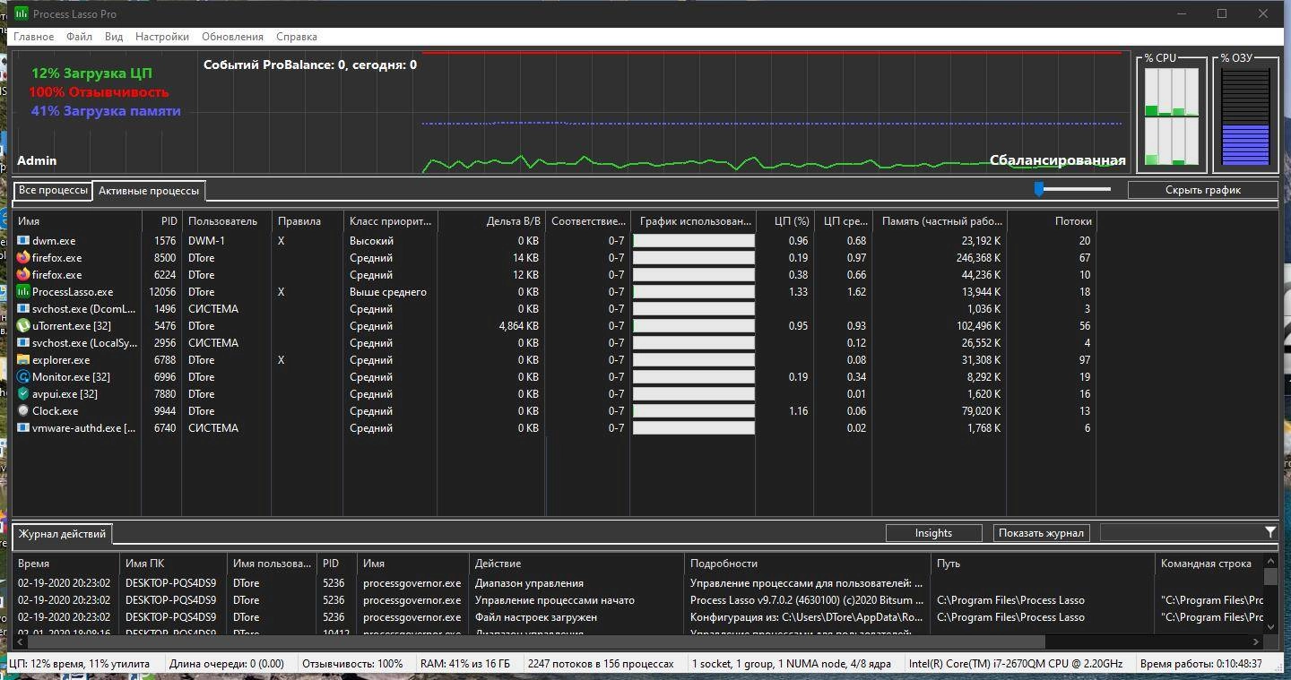
Task: Click the Firefox icon for PID 6224
Action: point(23,275)
